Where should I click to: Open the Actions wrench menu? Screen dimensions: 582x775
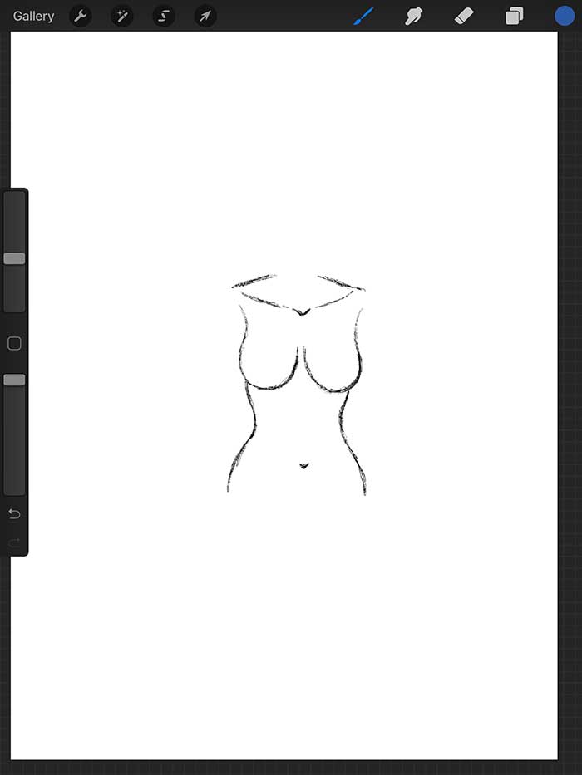(x=80, y=17)
